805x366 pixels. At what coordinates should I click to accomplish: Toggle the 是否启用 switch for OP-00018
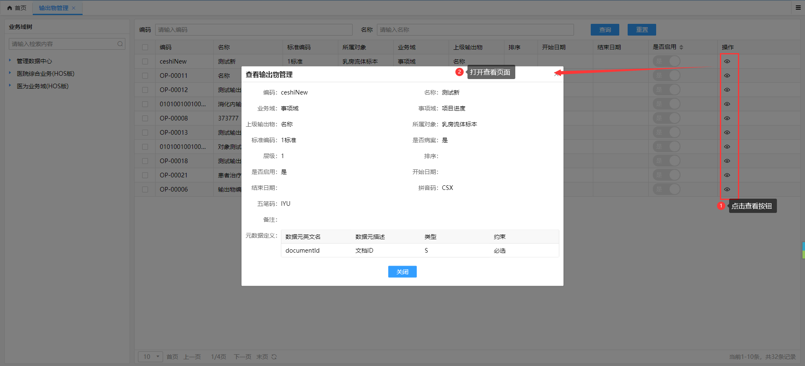click(667, 161)
